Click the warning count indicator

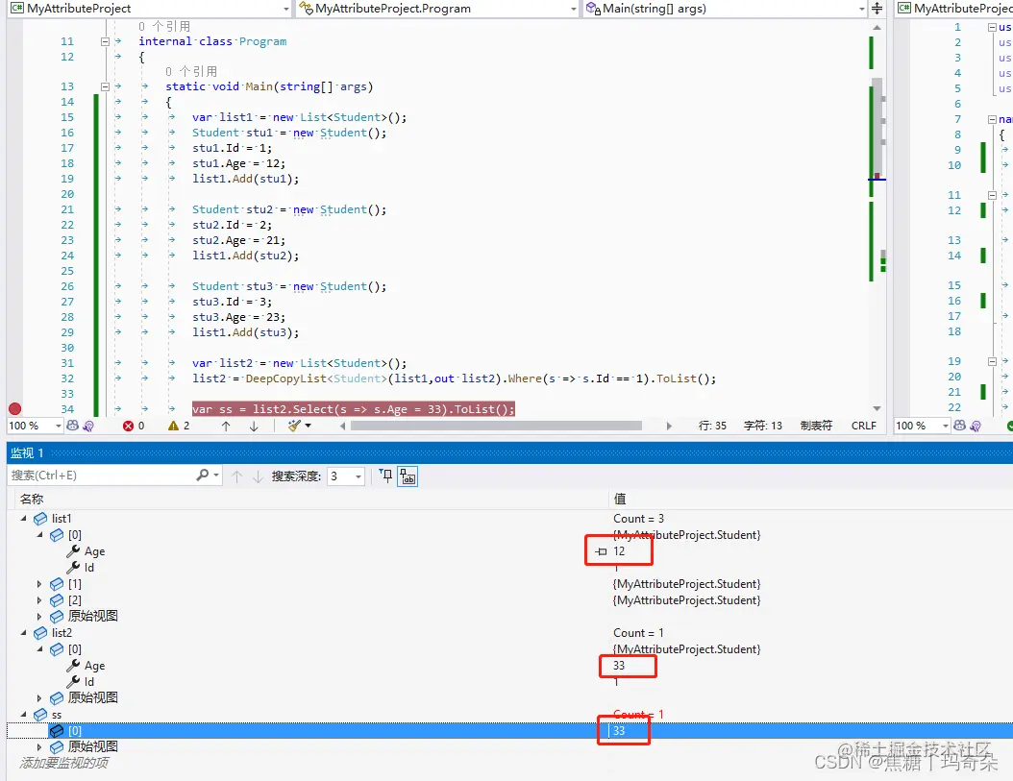(179, 426)
